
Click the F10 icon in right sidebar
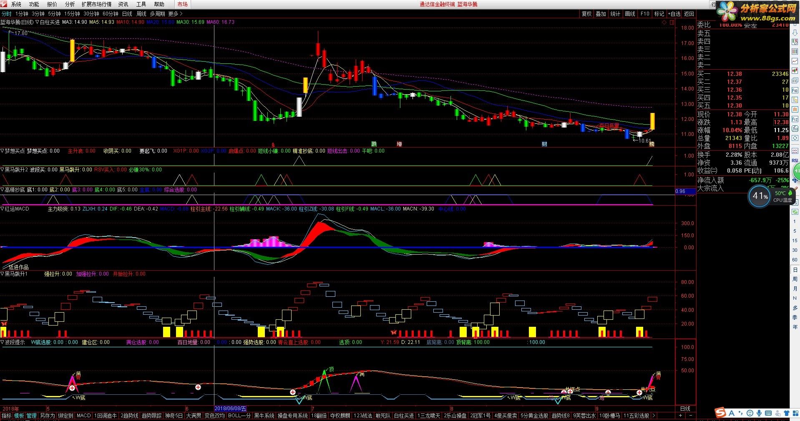(x=795, y=90)
